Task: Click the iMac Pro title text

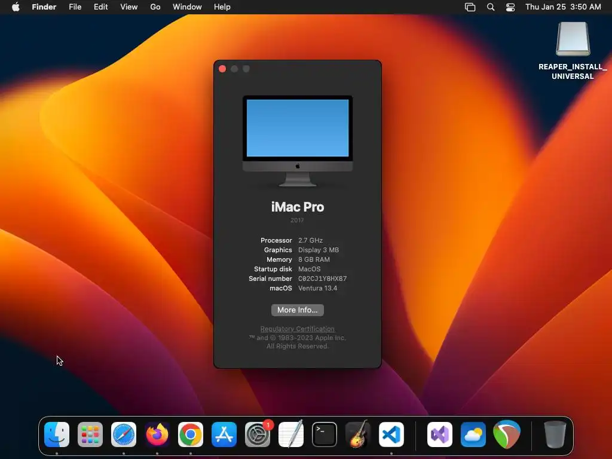Action: pyautogui.click(x=298, y=207)
